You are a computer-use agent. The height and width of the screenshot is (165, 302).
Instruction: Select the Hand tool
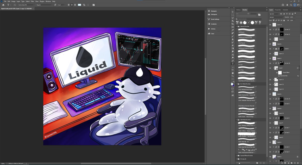[233, 73]
